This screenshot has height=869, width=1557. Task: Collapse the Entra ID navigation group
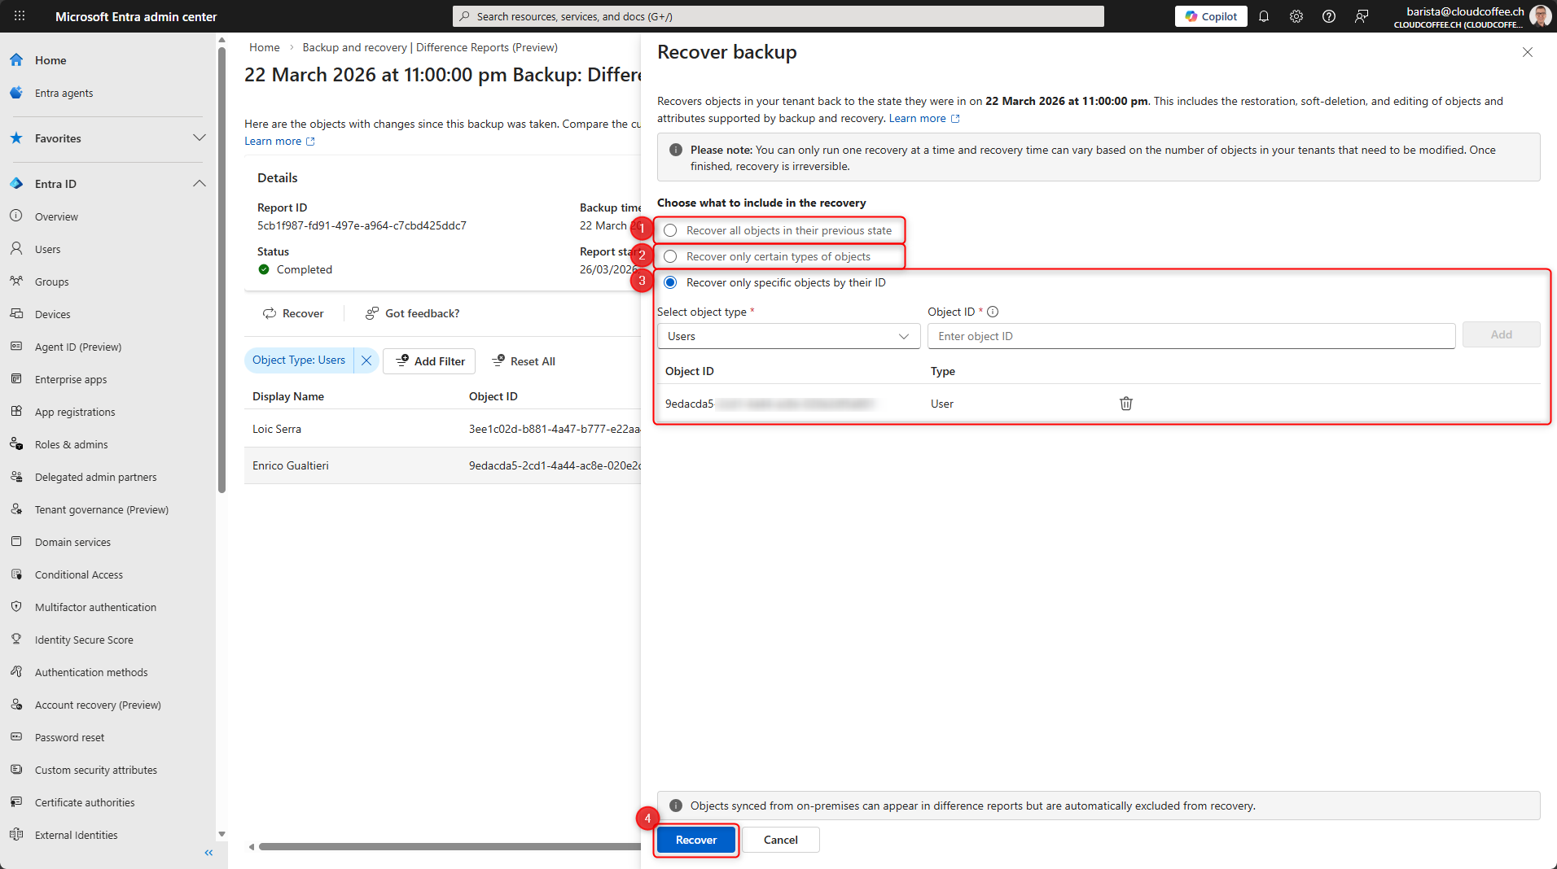pyautogui.click(x=199, y=184)
